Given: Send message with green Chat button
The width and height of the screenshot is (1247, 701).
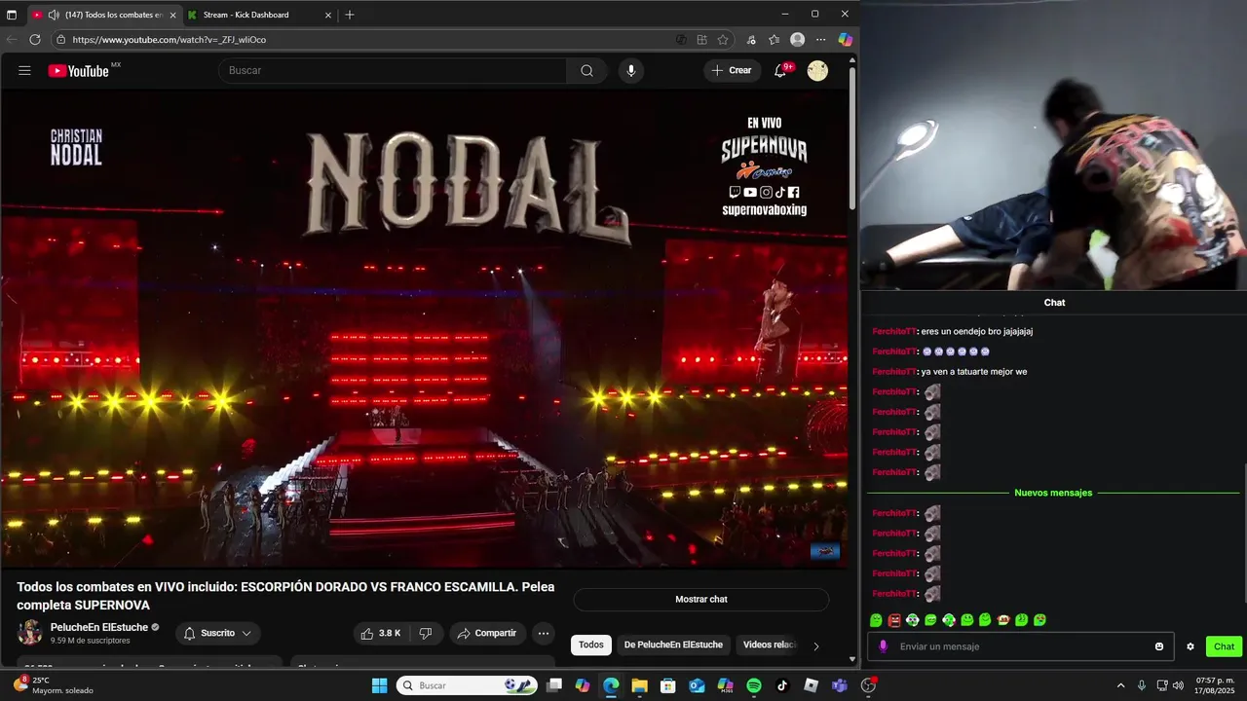Looking at the screenshot, I should 1224,646.
